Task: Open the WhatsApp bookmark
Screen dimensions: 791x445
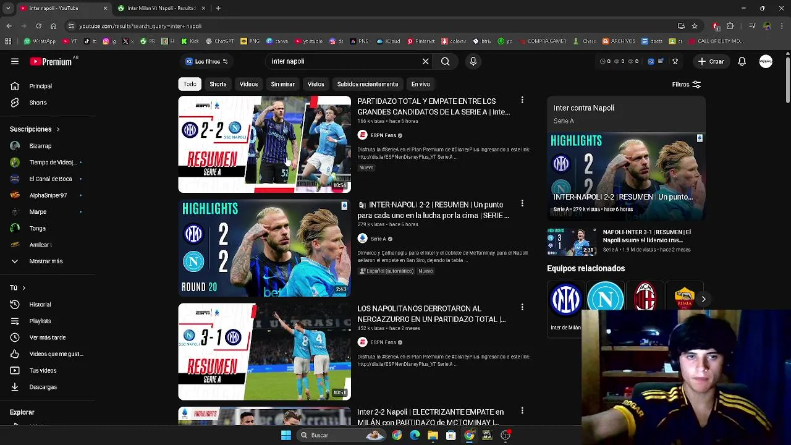Action: [40, 41]
